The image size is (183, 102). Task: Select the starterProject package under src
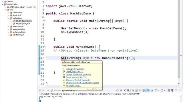tap(19, 35)
